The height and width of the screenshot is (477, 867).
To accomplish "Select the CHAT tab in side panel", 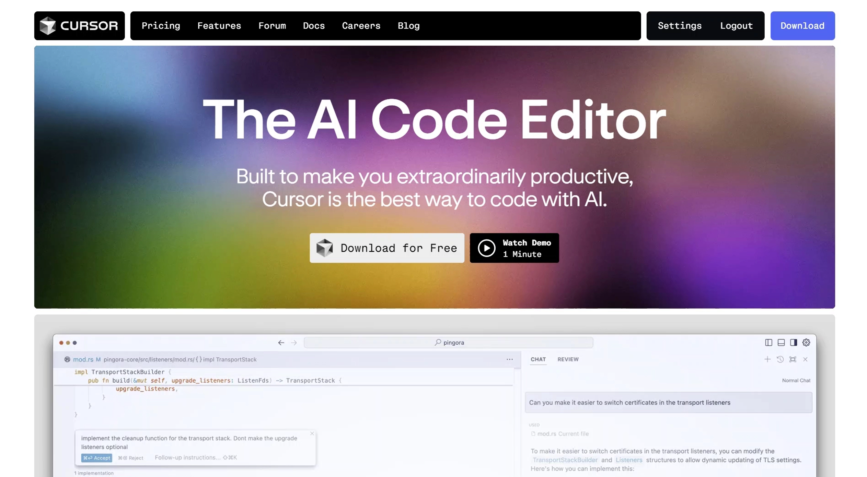I will [537, 359].
